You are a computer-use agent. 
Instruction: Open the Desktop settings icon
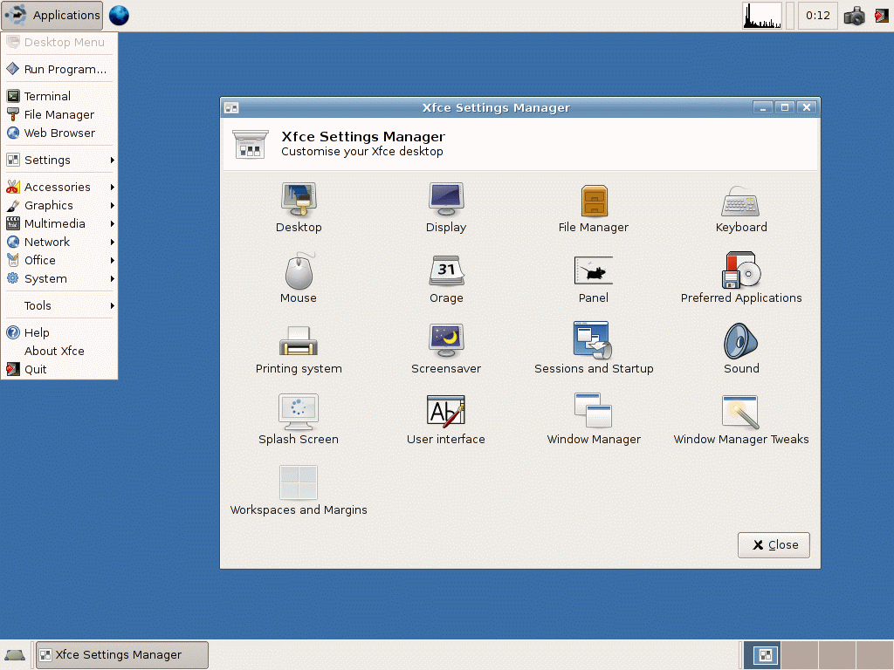coord(299,200)
